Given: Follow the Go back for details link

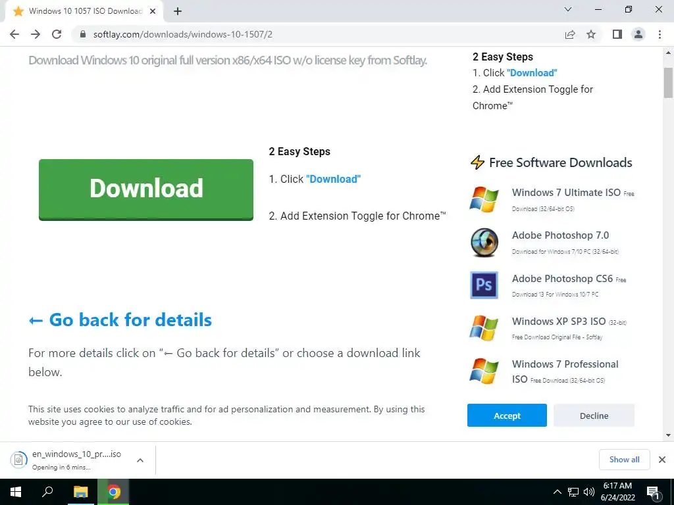Looking at the screenshot, I should coord(120,320).
